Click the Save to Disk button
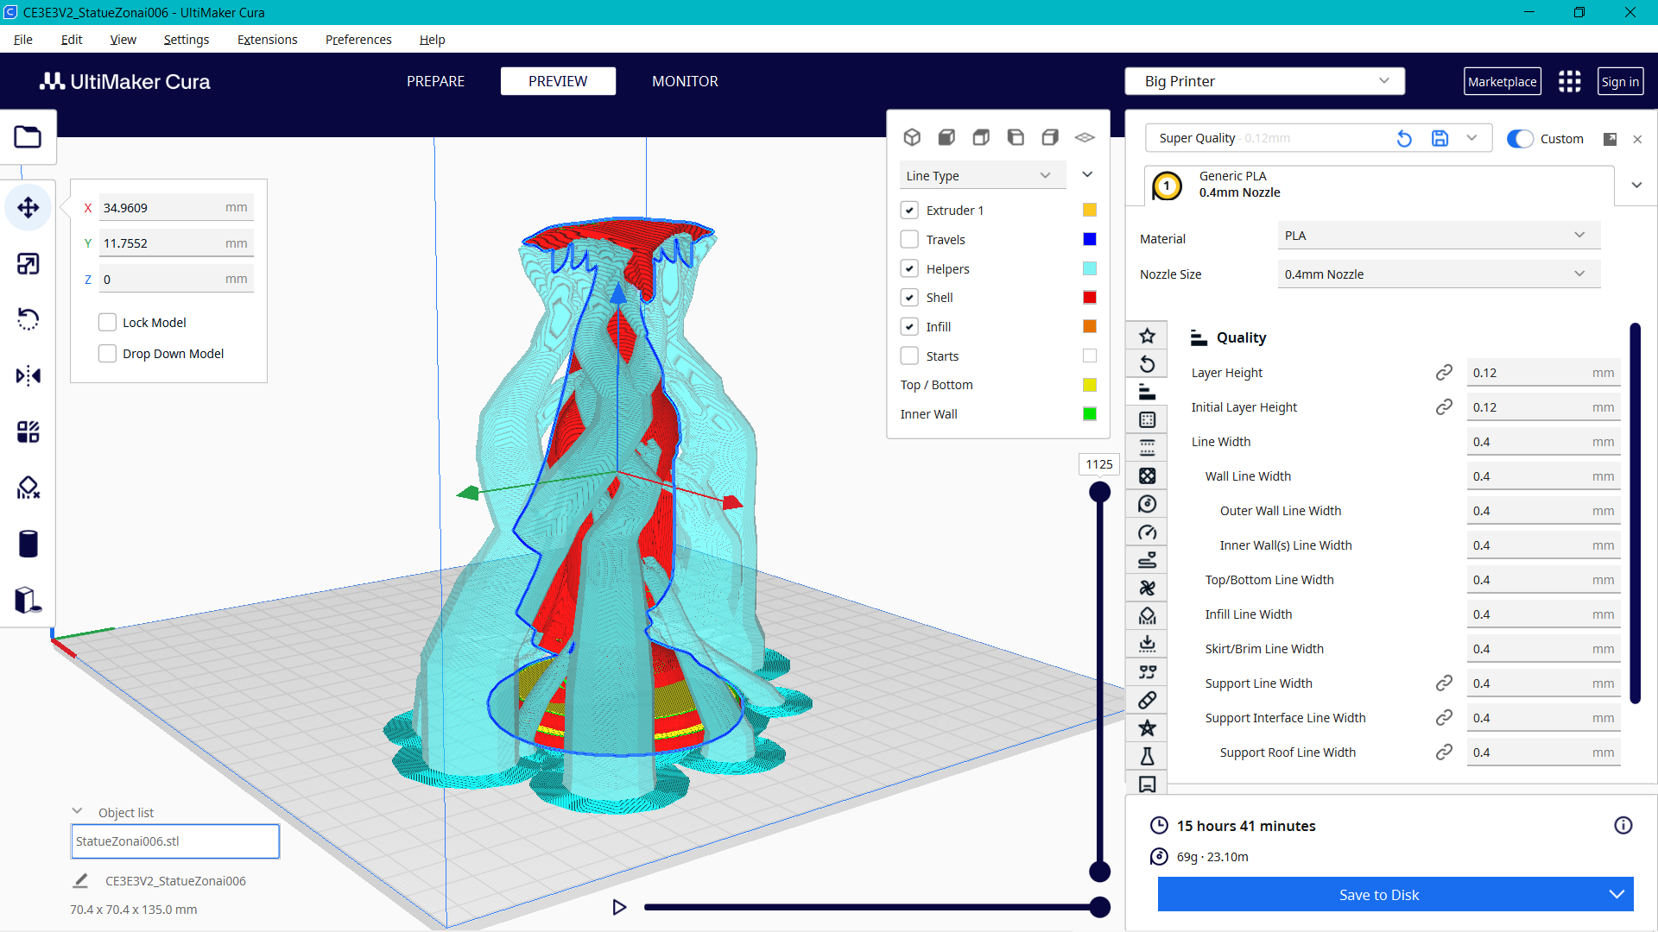 [1378, 895]
